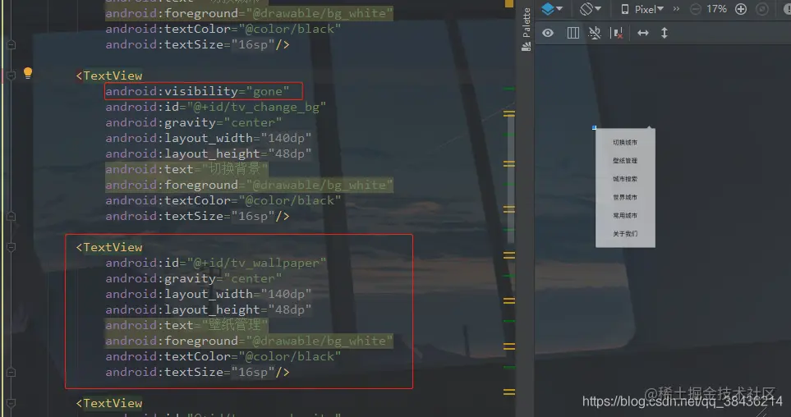Click the visibility="gone" attribute line
This screenshot has height=417, width=791.
pos(197,91)
